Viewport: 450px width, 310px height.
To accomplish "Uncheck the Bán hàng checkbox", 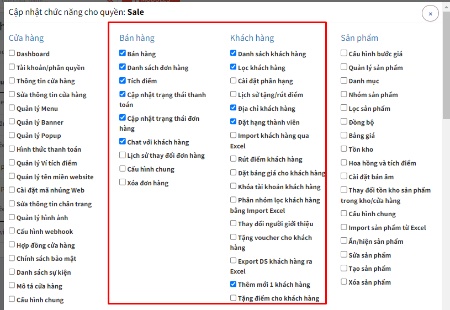I will pos(123,54).
